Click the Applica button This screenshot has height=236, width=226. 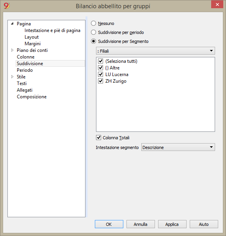pos(172,224)
